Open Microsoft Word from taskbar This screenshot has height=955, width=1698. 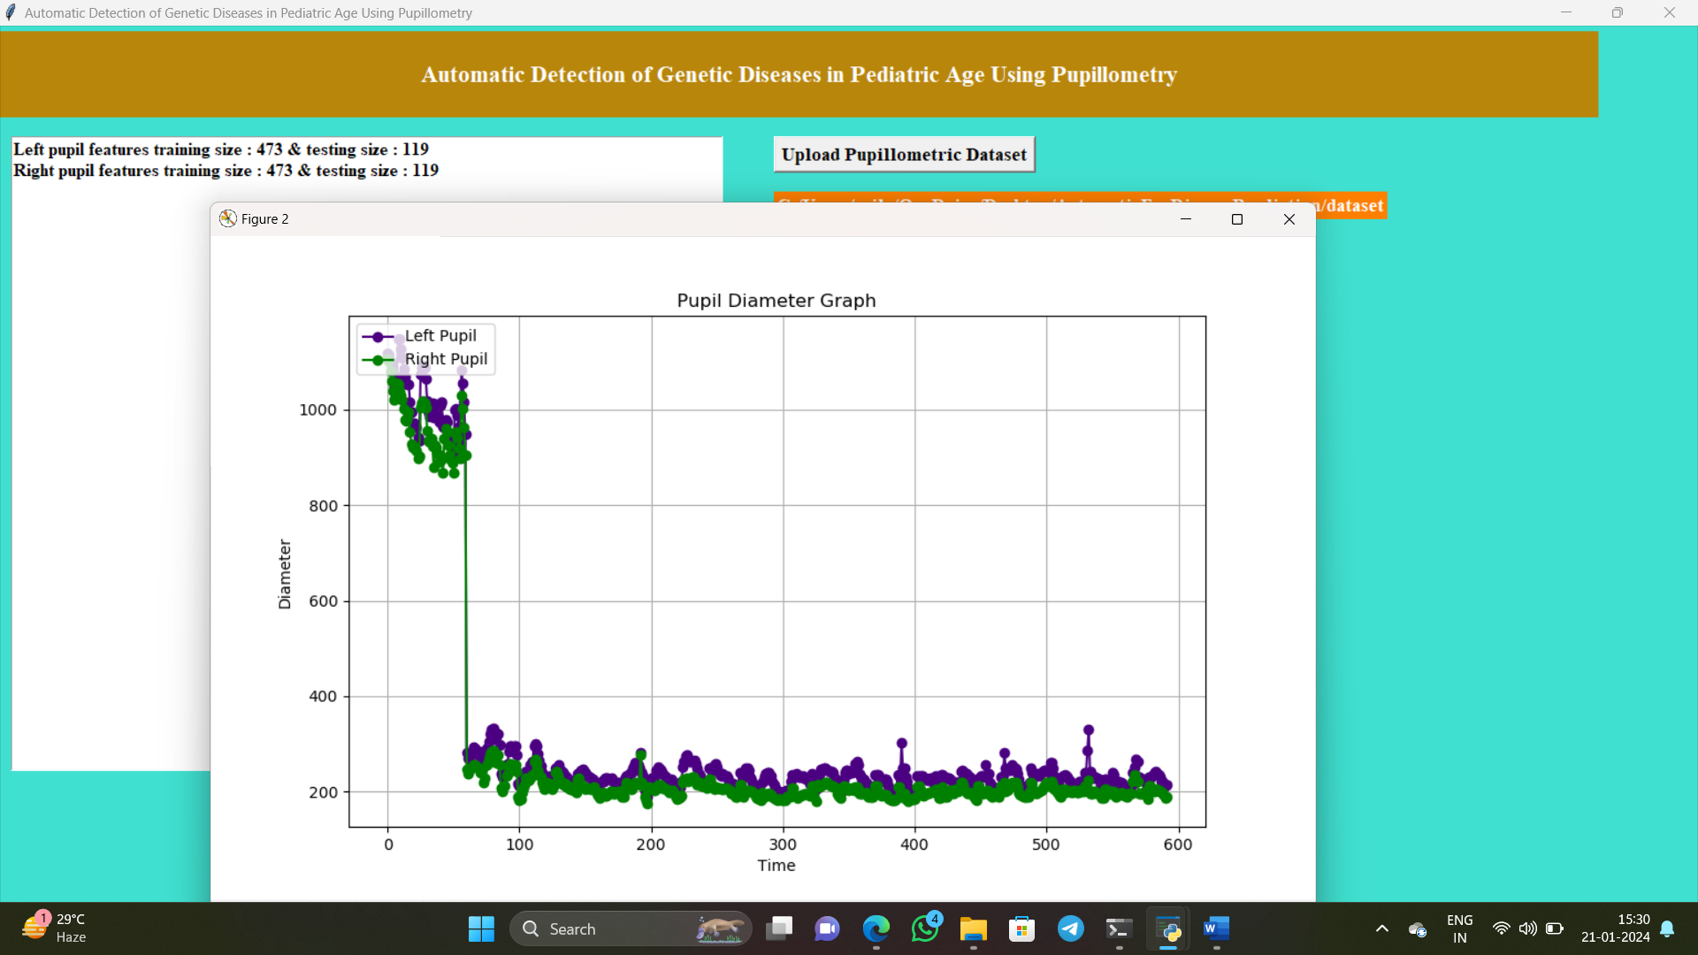pos(1217,928)
